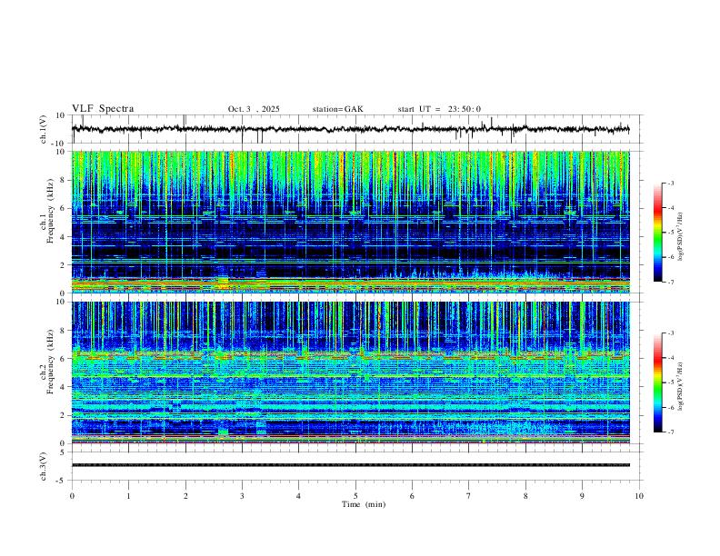This screenshot has height=556, width=720.
Task: Click the time axis tick "0"
Action: coord(72,496)
